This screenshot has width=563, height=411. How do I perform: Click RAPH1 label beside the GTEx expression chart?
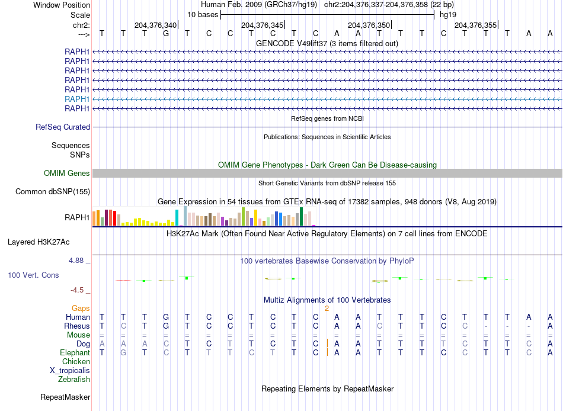coord(77,217)
